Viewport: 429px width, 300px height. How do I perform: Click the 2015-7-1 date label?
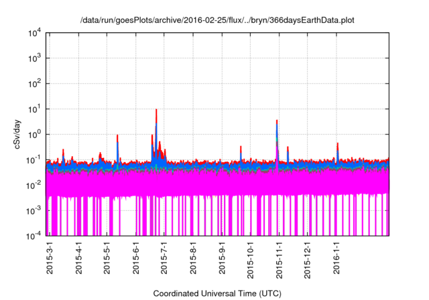(164, 258)
